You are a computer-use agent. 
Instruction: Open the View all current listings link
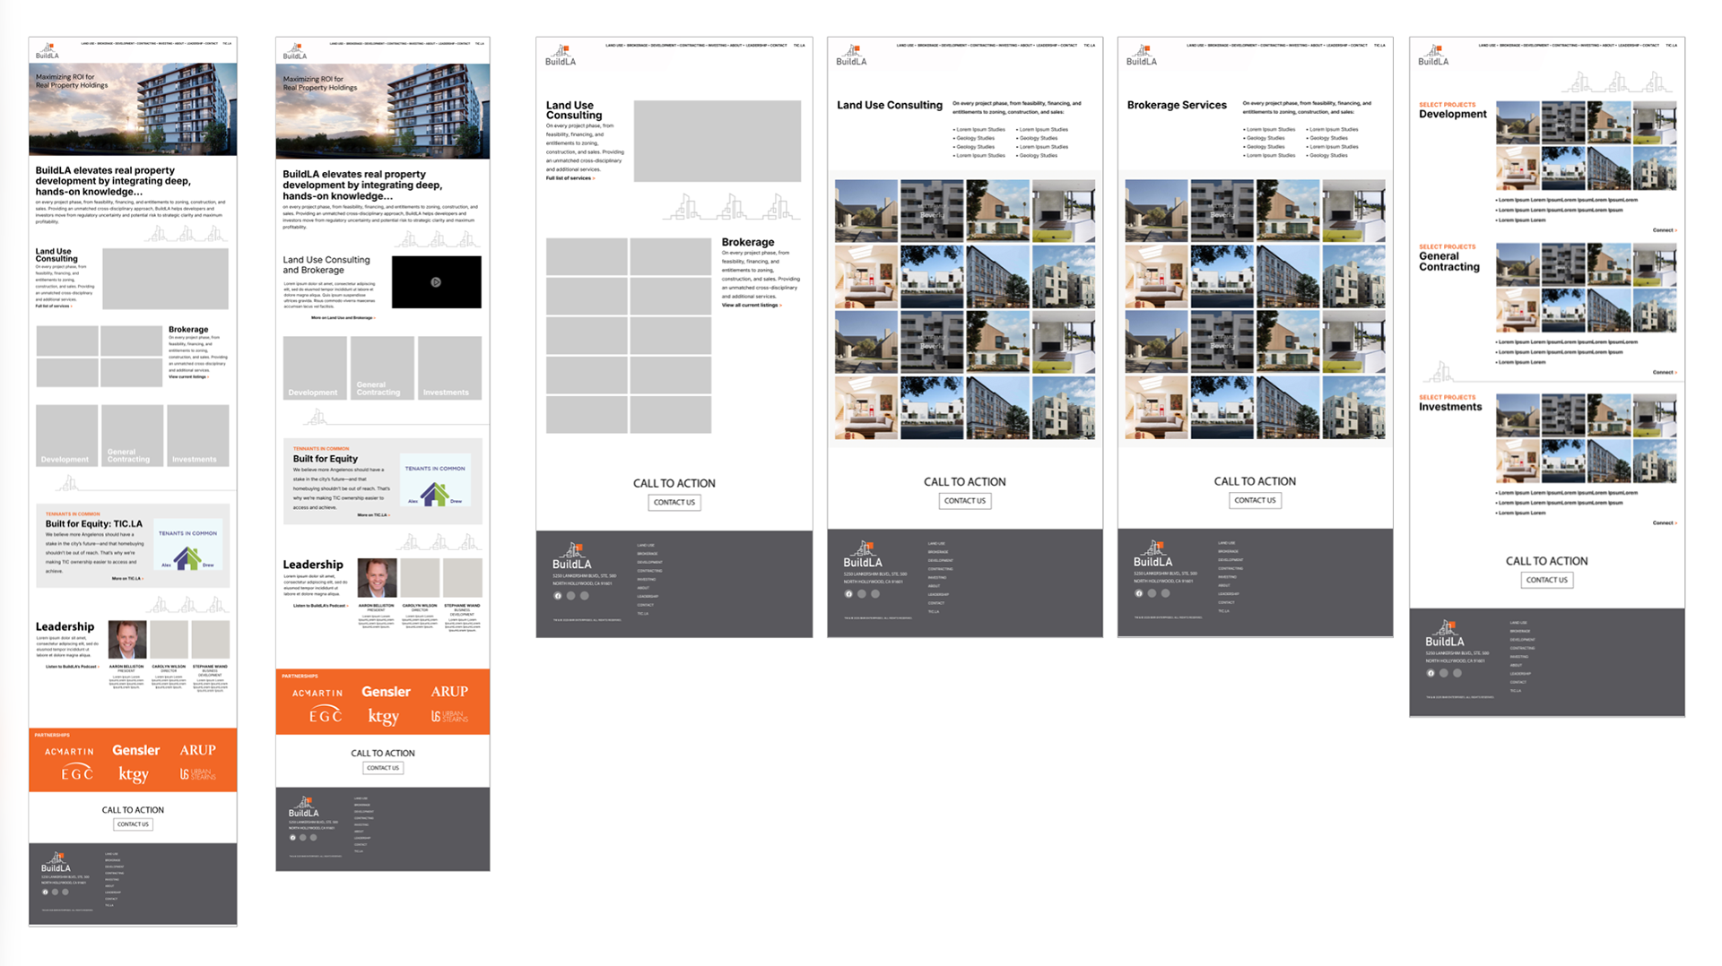coord(752,306)
